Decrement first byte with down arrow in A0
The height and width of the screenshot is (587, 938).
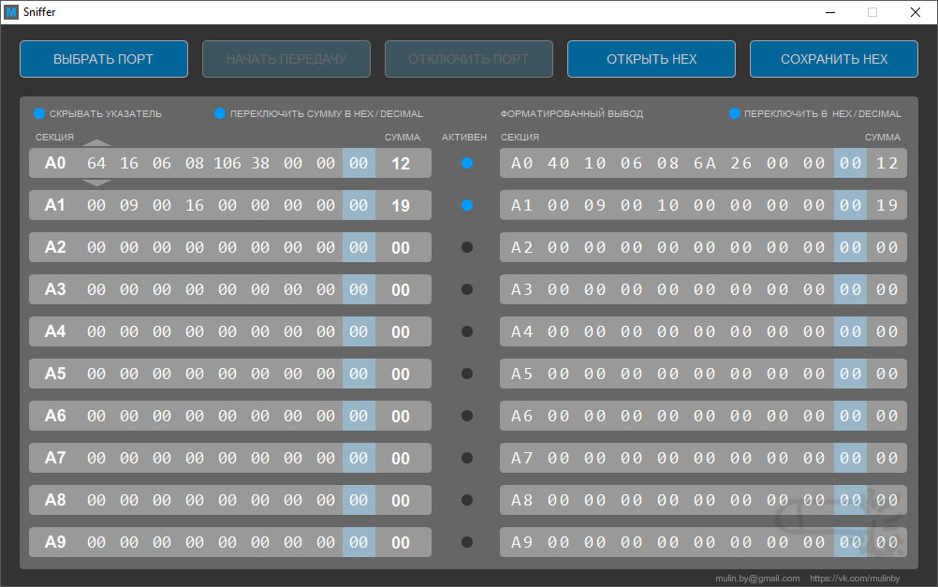pyautogui.click(x=96, y=183)
